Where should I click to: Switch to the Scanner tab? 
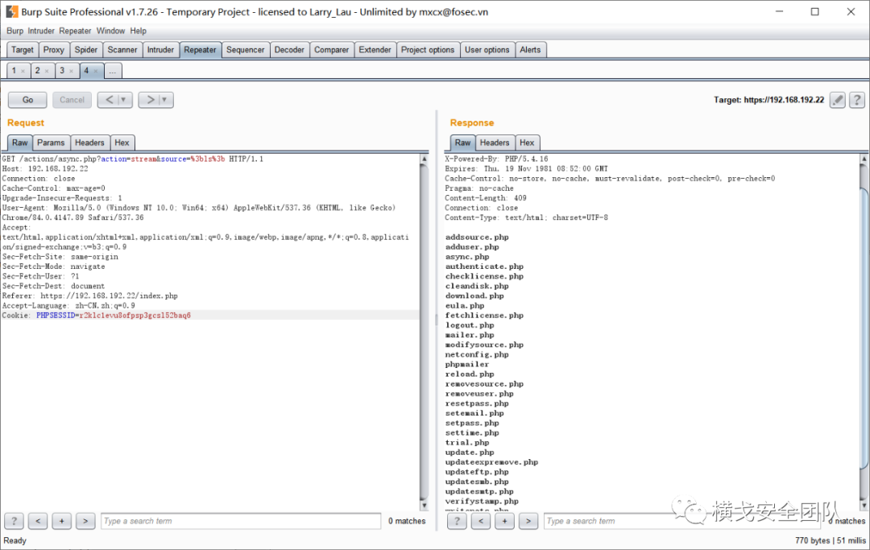point(122,50)
